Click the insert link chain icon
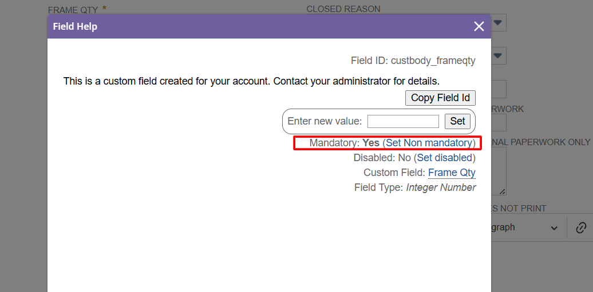Viewport: 593px width, 292px height. click(x=581, y=228)
